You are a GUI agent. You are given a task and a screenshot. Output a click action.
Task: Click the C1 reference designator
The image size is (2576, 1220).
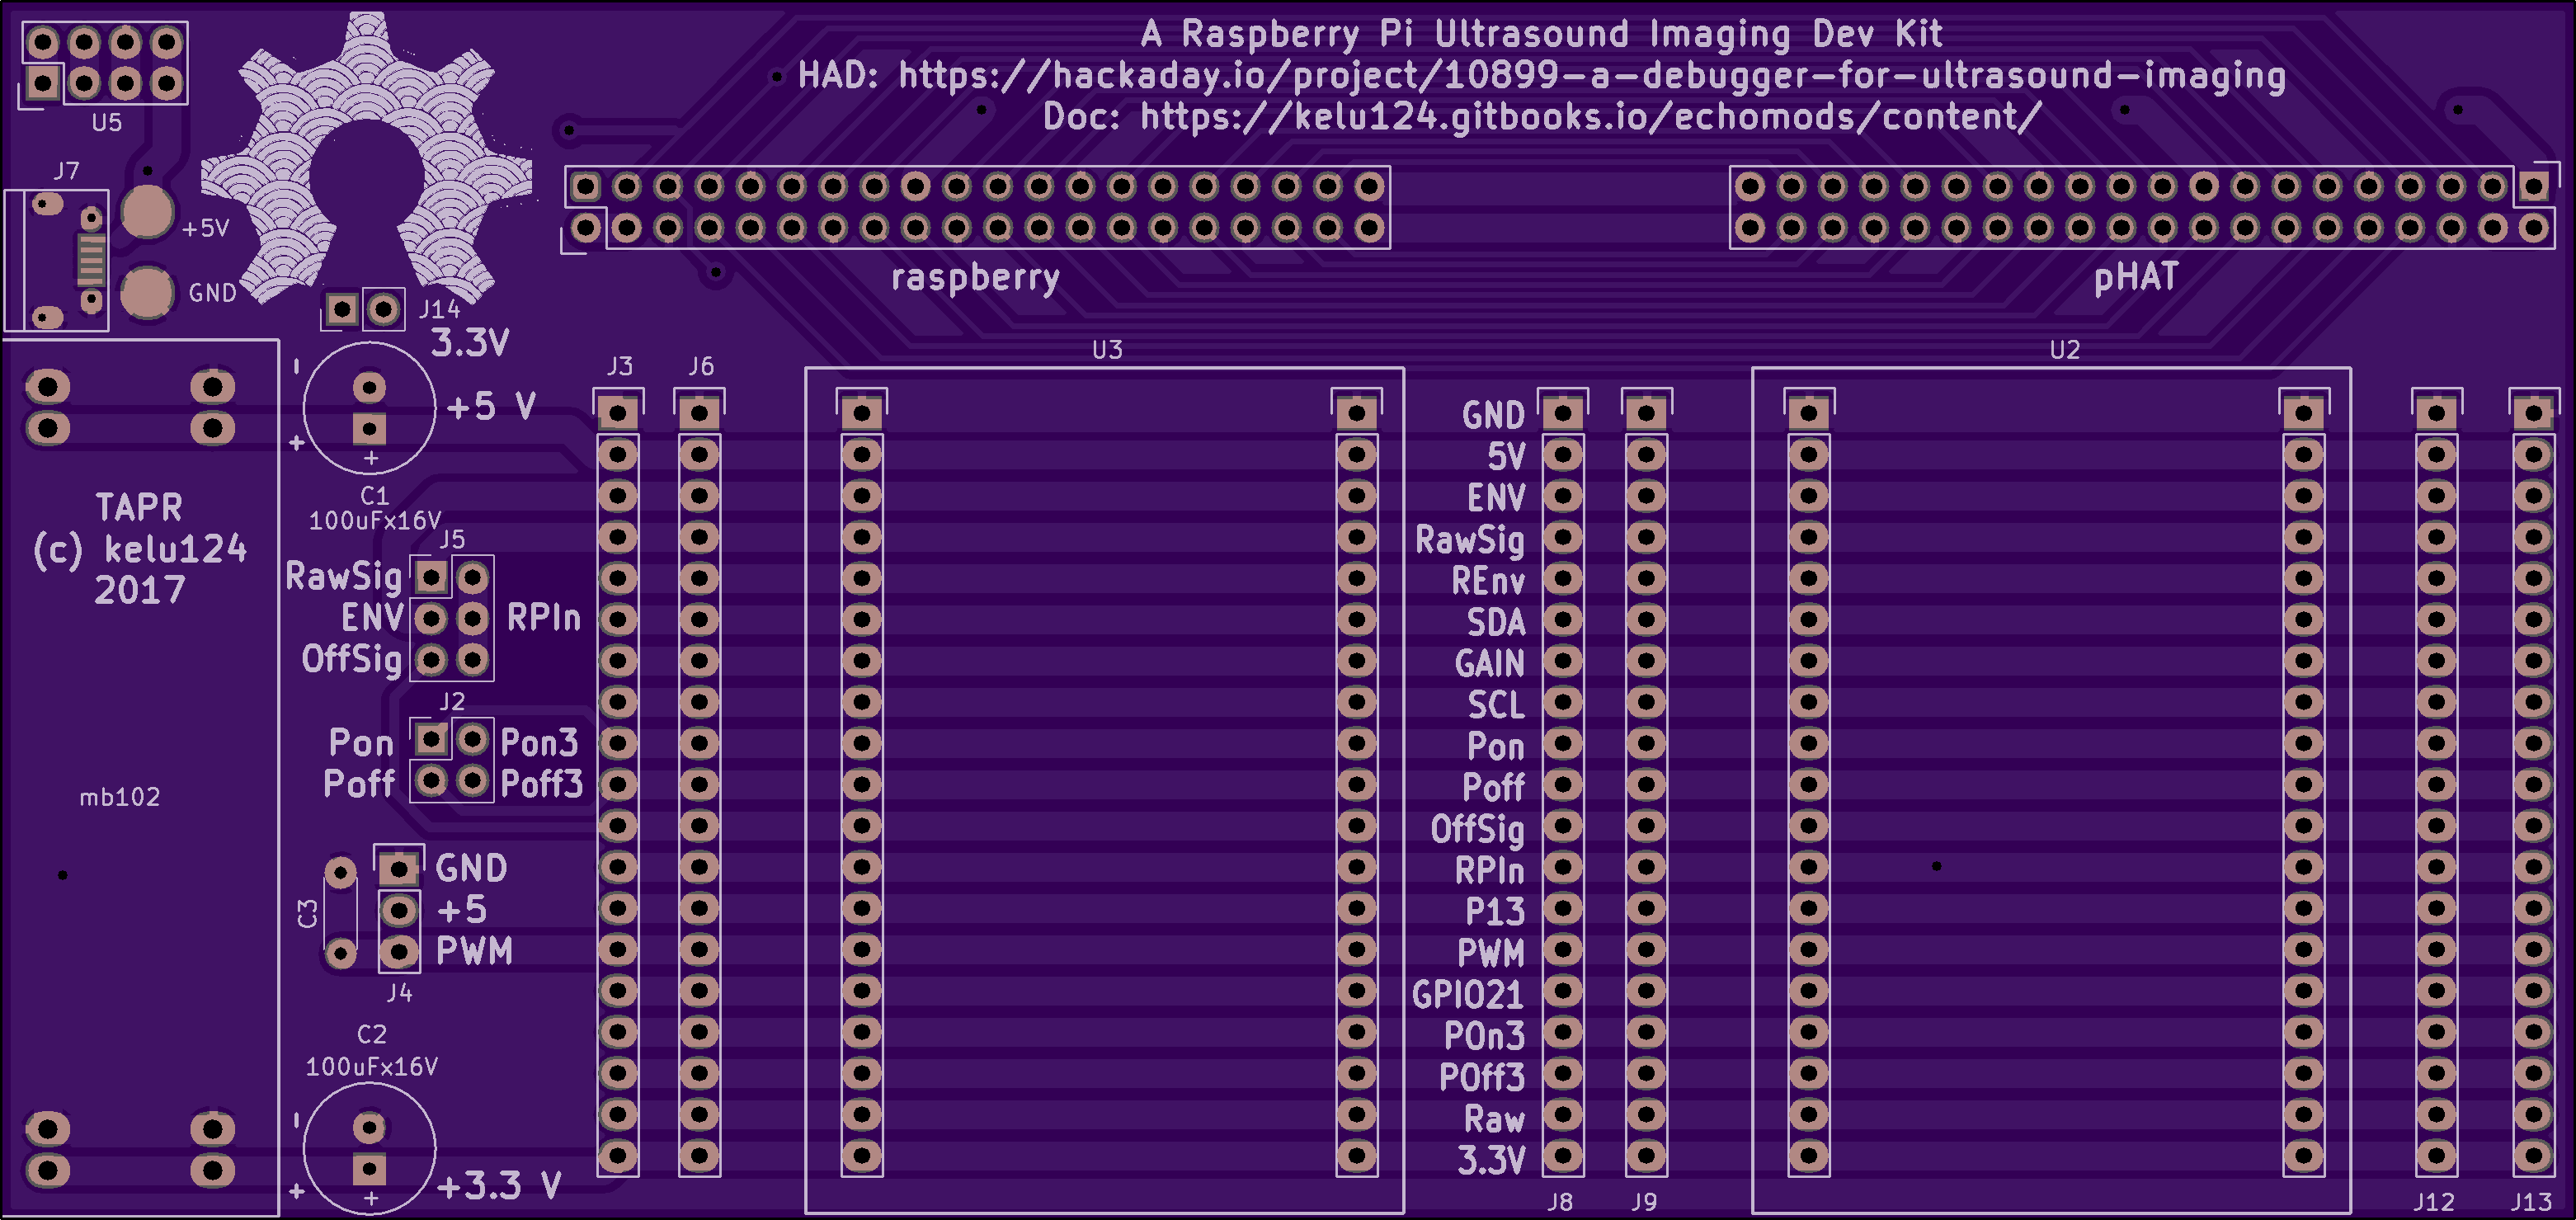pyautogui.click(x=374, y=495)
